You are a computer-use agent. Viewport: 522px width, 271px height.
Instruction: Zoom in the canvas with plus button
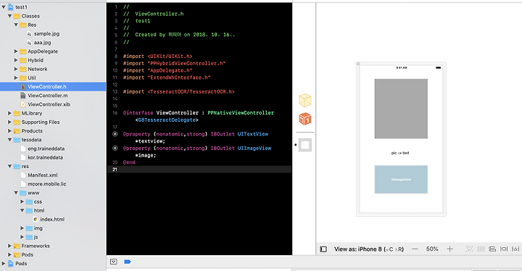(x=449, y=249)
